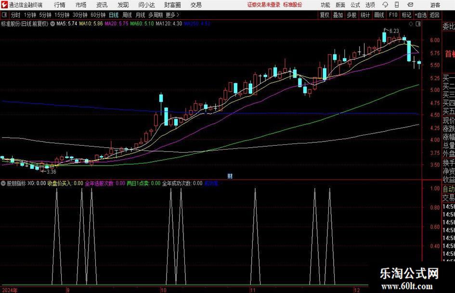Toggle the left side panel icon

pos(4,15)
